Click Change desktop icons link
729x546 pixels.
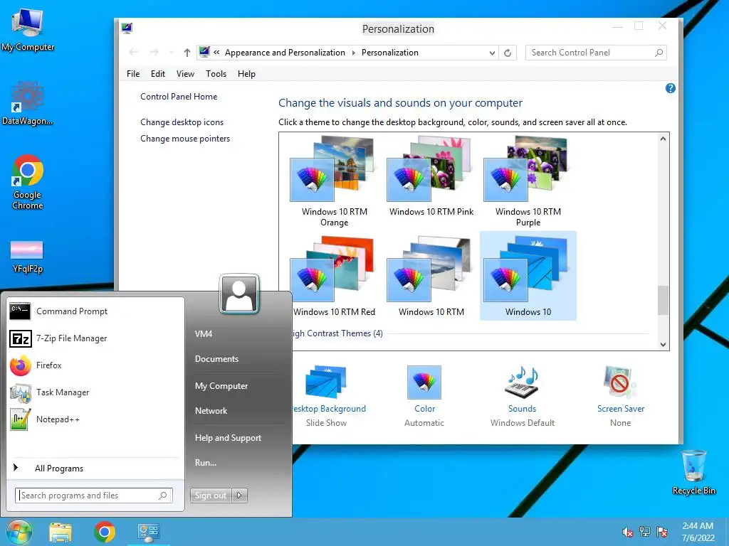coord(182,122)
